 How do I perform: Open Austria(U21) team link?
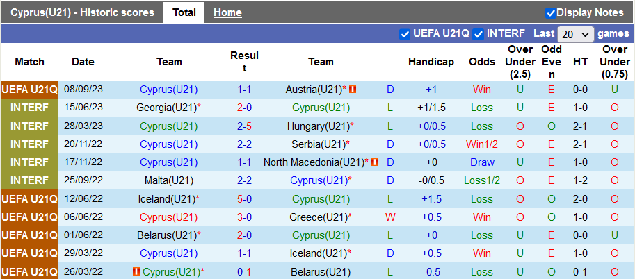coord(314,90)
